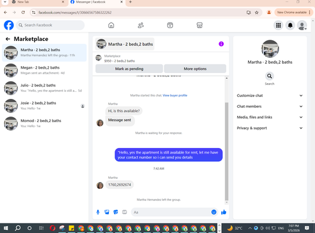315x233 pixels.
Task: Open the Friends icon in top navigation
Action: [x=140, y=25]
